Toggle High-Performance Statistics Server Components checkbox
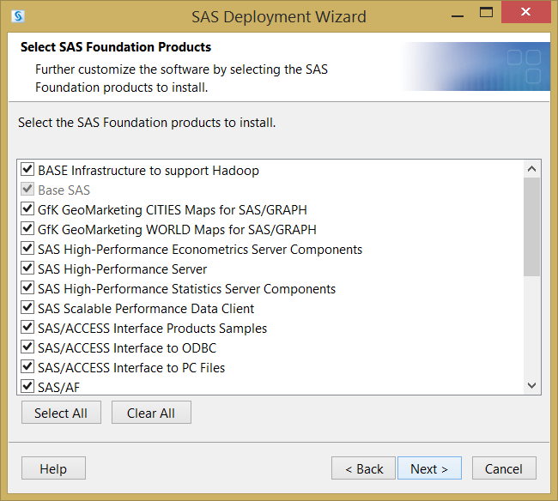 (27, 287)
